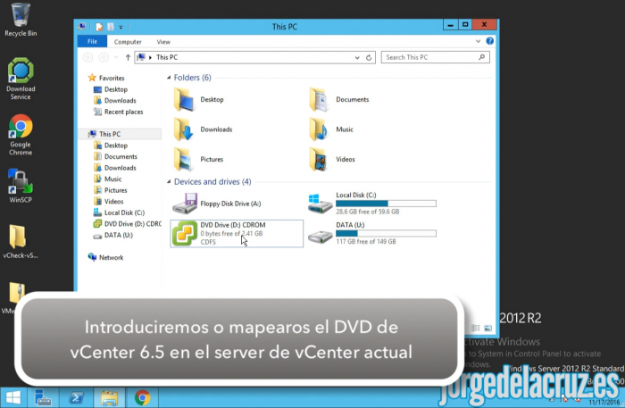This screenshot has width=625, height=408.
Task: Click Properties icon in quick access toolbar
Action: (x=99, y=27)
